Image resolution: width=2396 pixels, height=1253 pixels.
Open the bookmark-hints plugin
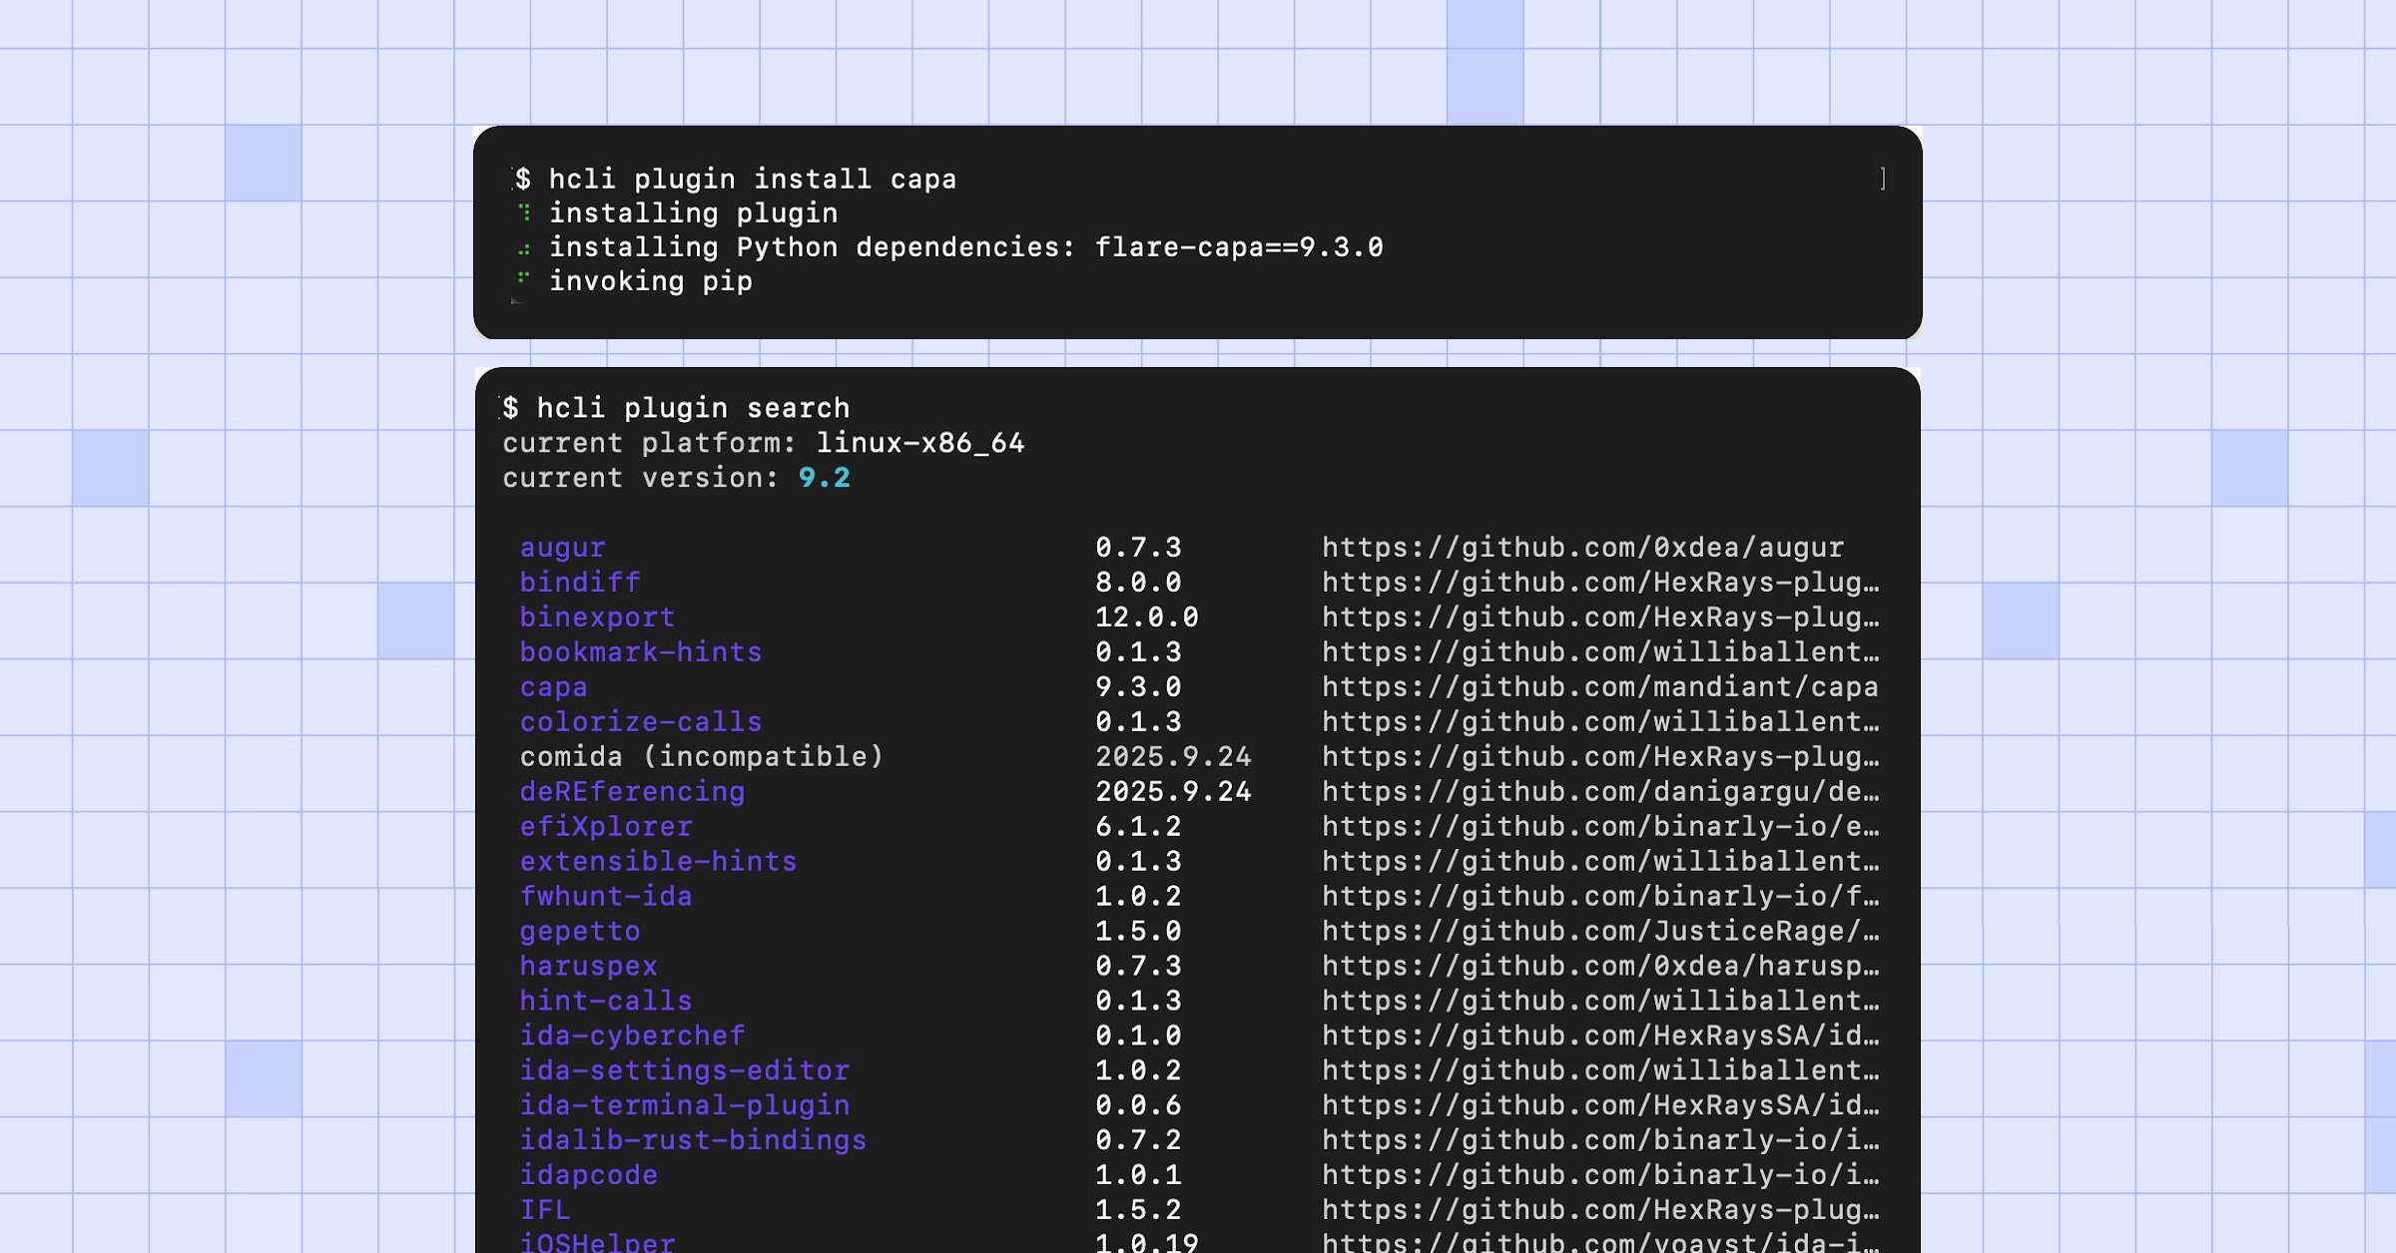click(x=641, y=651)
